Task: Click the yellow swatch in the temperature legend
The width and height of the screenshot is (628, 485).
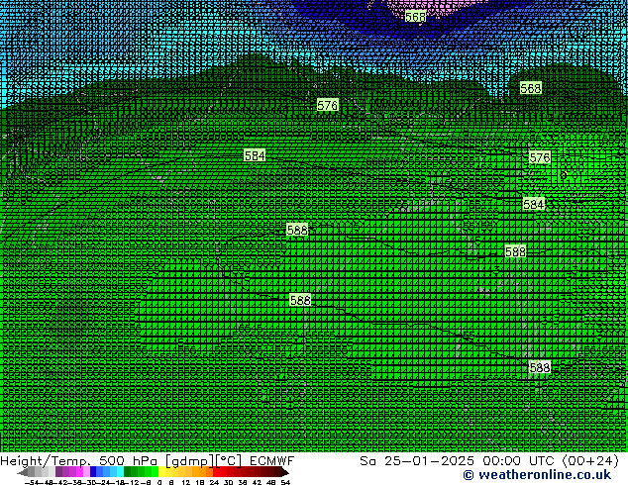Action: click(x=161, y=471)
